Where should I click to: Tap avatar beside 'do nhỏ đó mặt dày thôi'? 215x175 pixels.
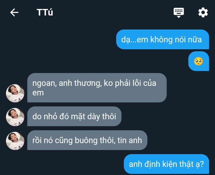[x=15, y=117]
